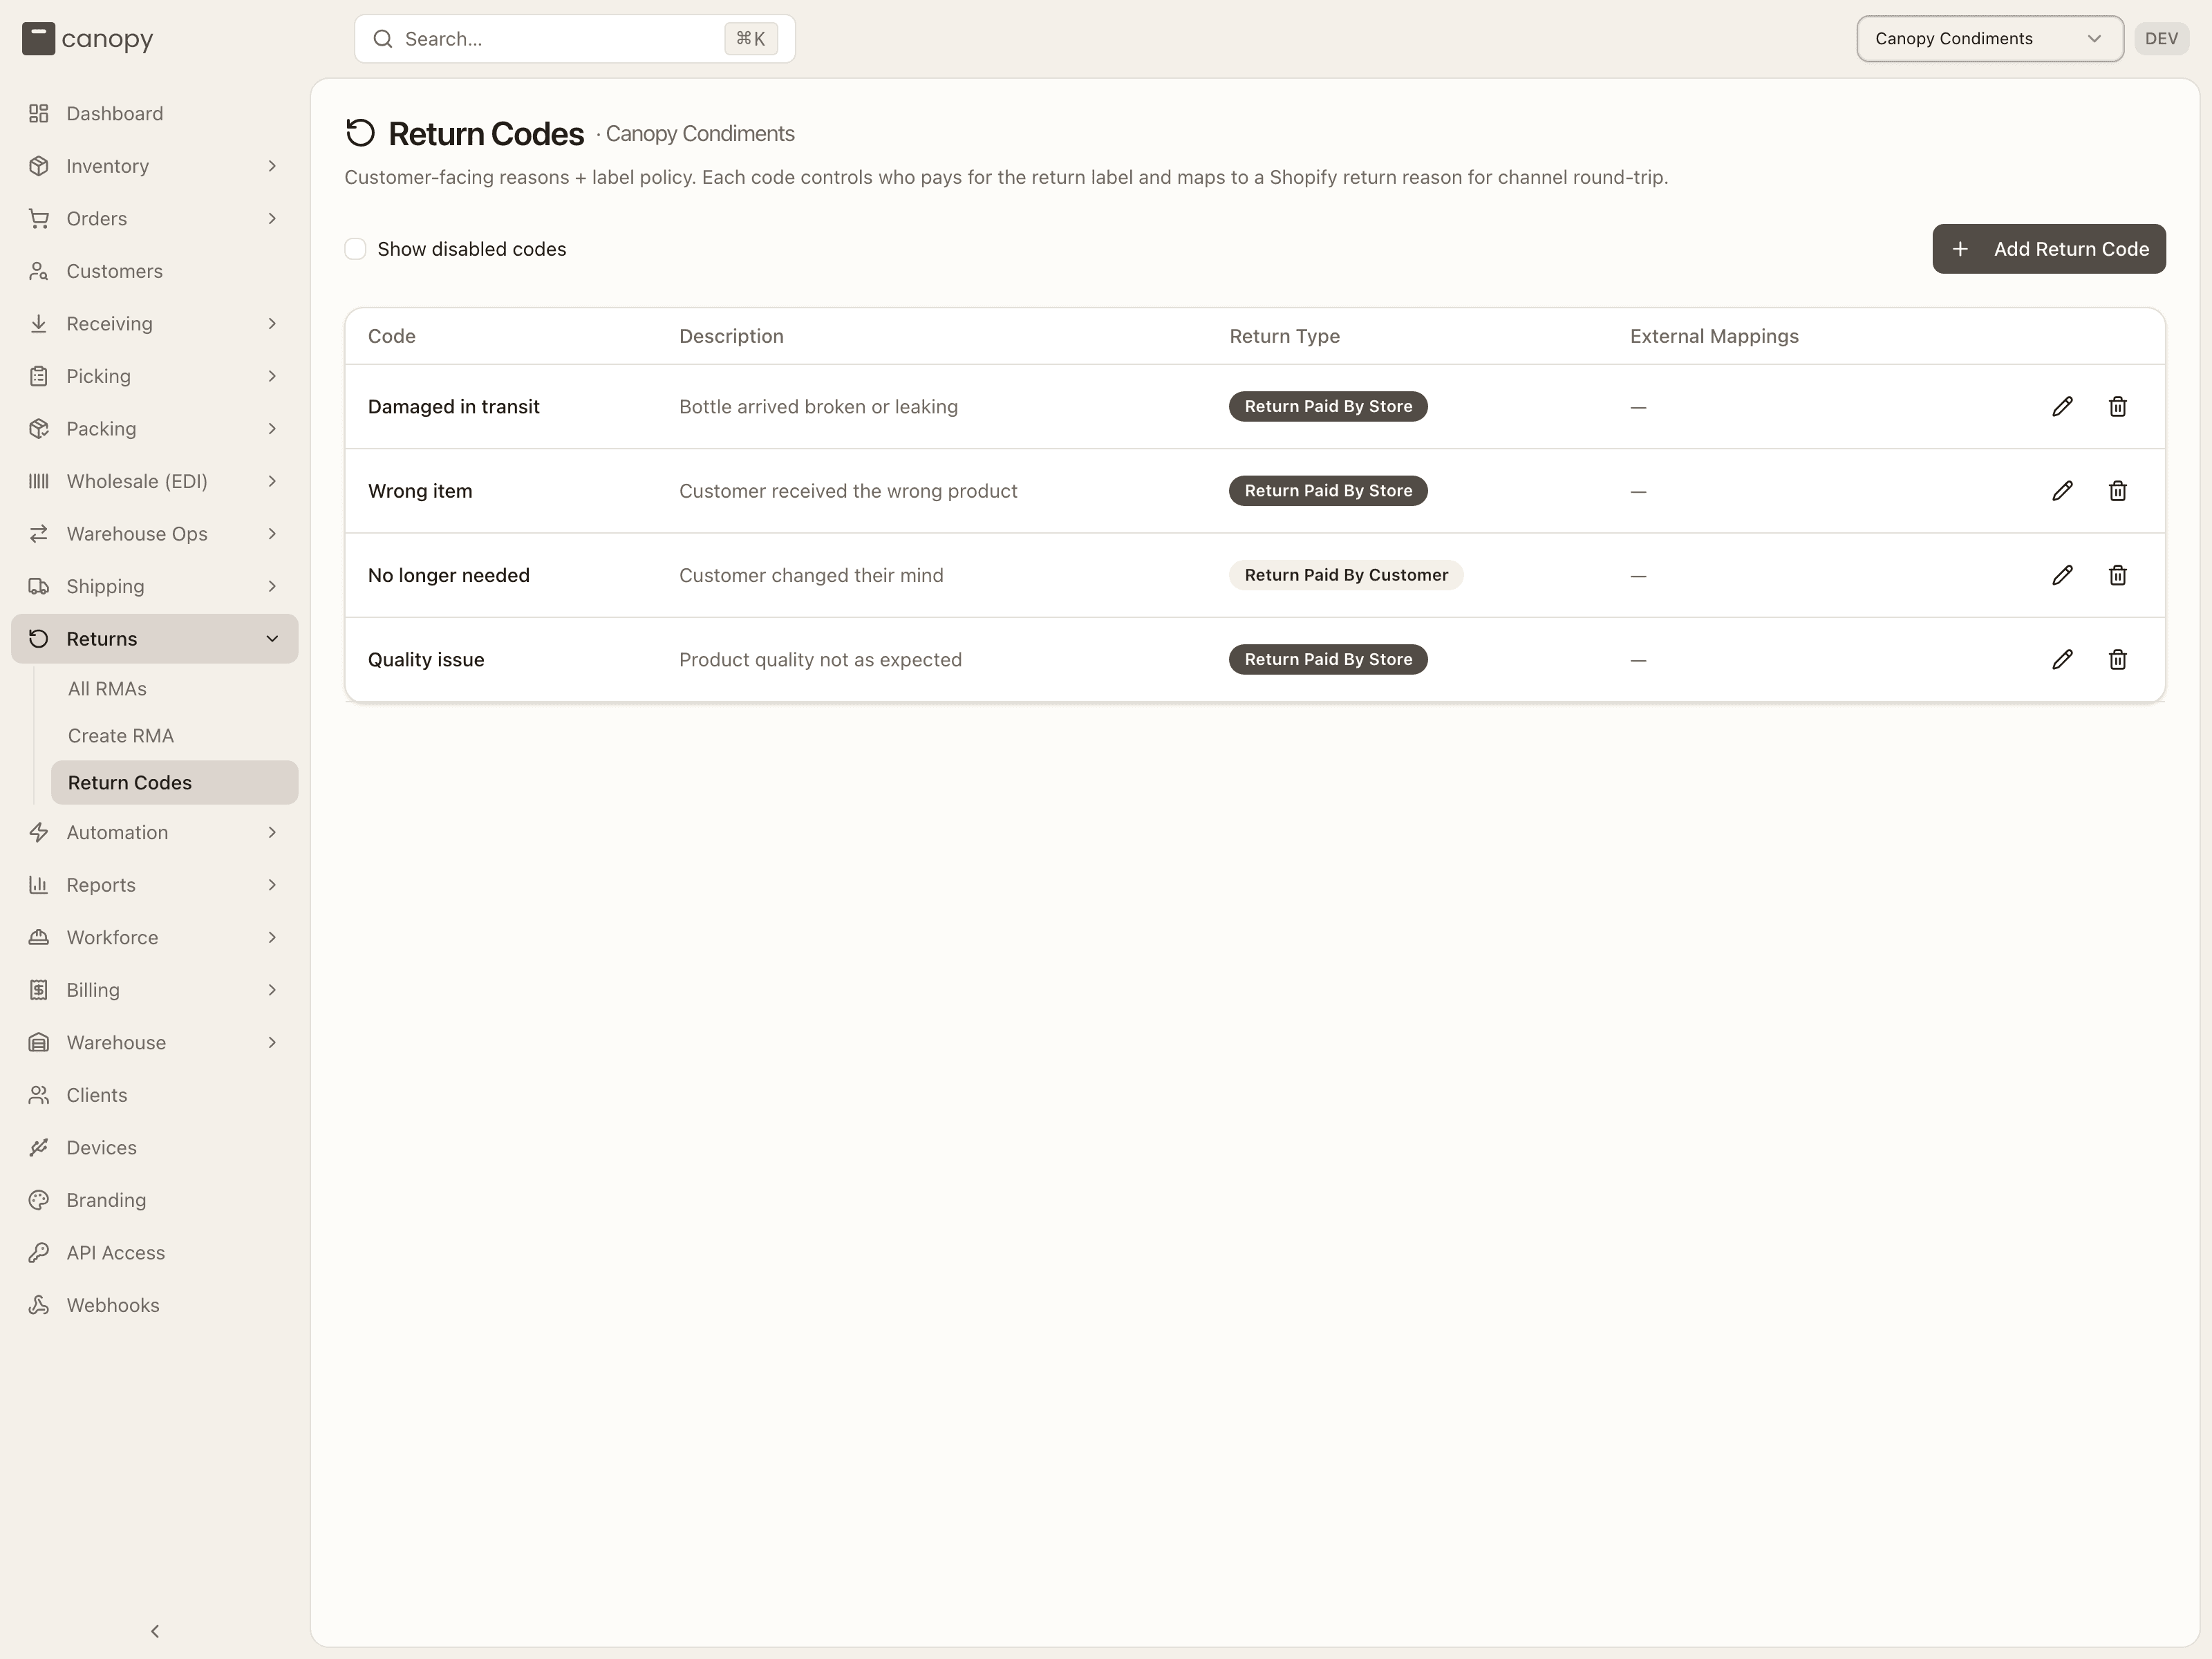Image resolution: width=2212 pixels, height=1659 pixels.
Task: Expand the Automation menu chevron
Action: point(272,832)
